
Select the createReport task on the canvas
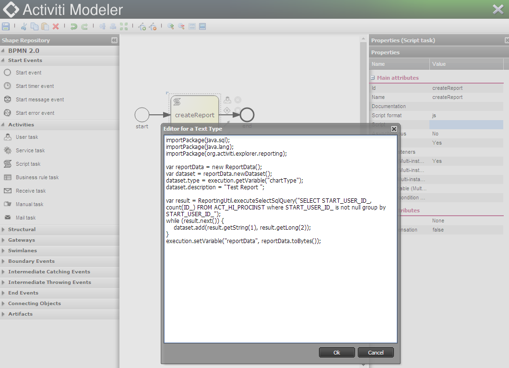click(195, 110)
